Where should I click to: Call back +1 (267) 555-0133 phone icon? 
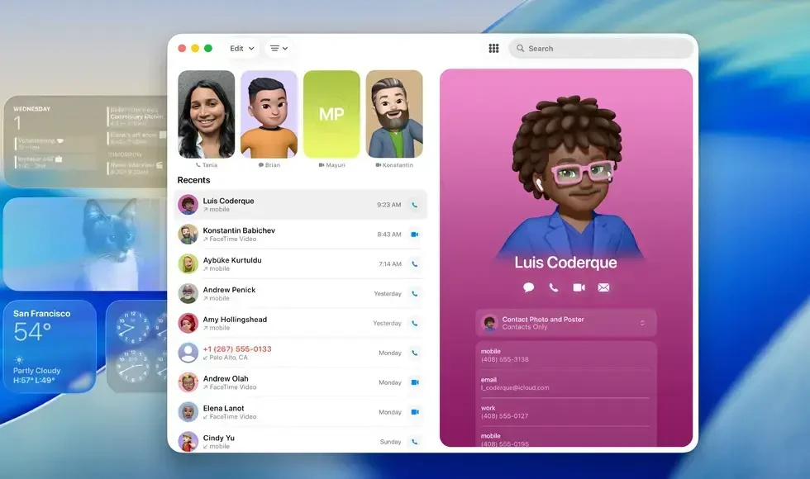(414, 353)
